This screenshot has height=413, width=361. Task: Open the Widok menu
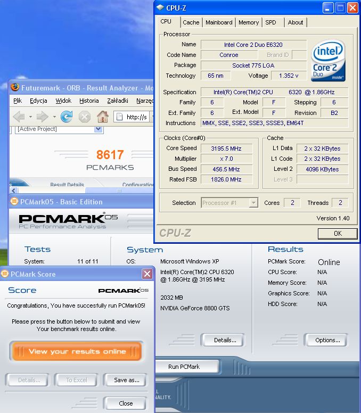pos(63,101)
